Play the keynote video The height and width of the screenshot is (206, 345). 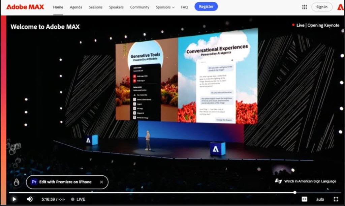coord(14,199)
